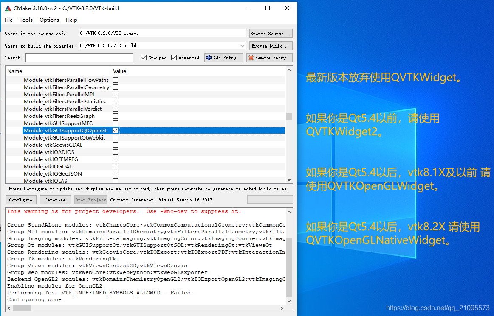The width and height of the screenshot is (494, 316).
Task: Click the progress bar beside generator label
Action: 270,199
